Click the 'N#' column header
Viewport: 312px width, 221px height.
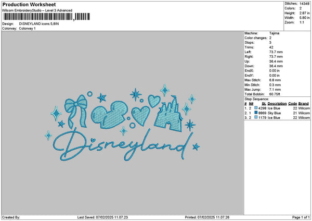(251, 104)
